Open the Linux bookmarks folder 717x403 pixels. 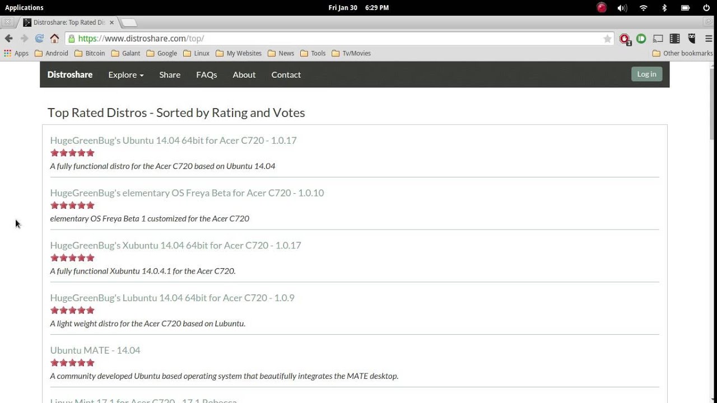pyautogui.click(x=196, y=53)
